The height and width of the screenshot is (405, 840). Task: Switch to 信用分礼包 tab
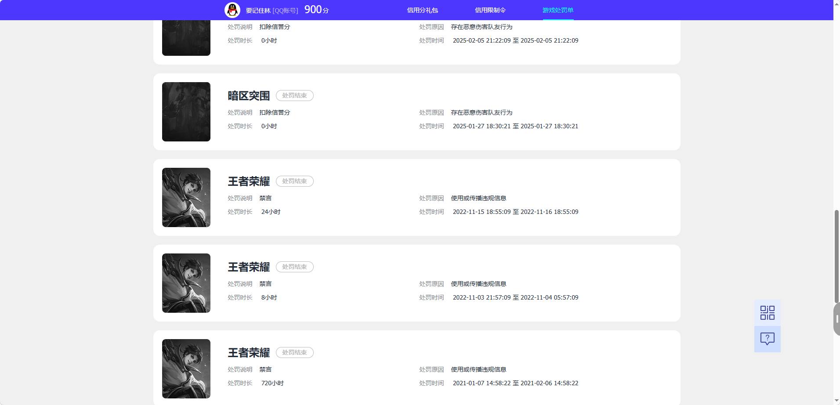(422, 10)
